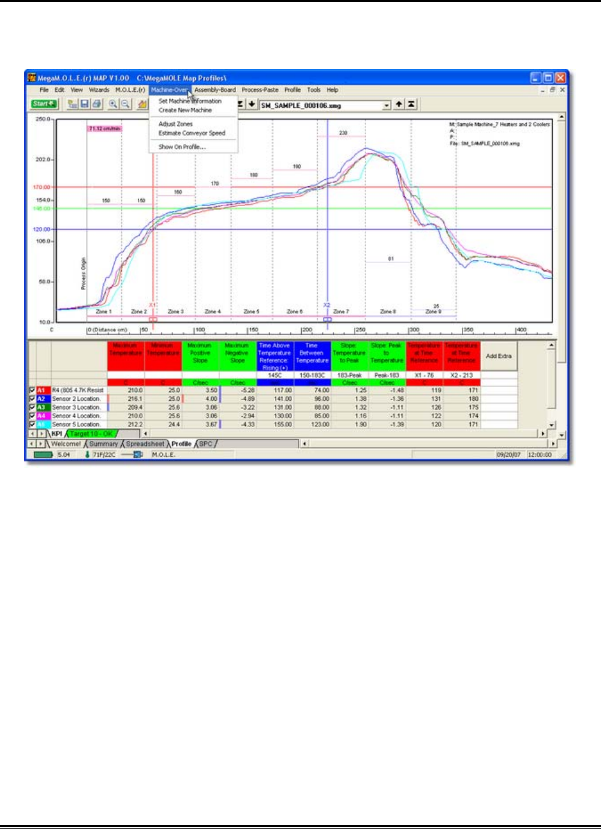Toggle the A5 sensor checkbox
The height and width of the screenshot is (829, 601).
coord(32,424)
